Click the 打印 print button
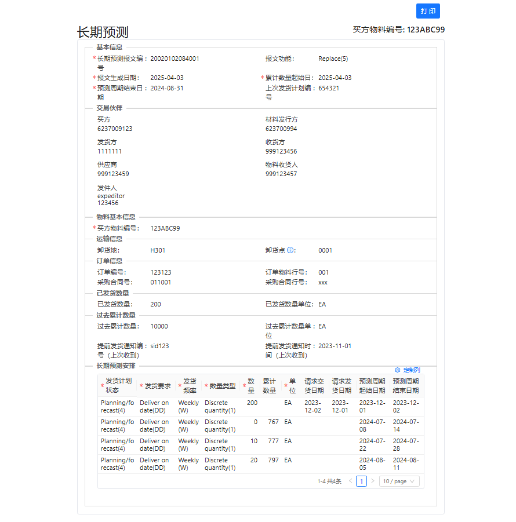The width and height of the screenshot is (516, 522). click(428, 11)
